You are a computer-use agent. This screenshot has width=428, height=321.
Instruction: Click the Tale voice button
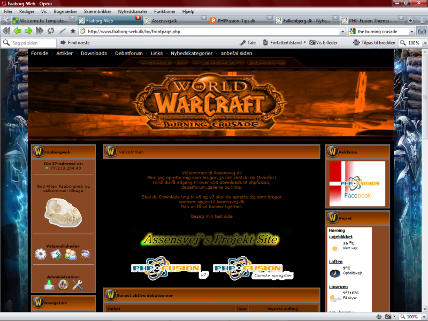point(248,43)
